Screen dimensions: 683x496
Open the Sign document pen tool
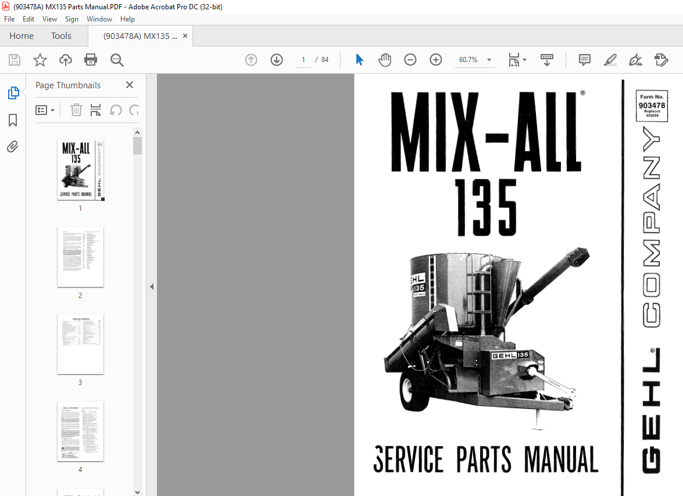635,60
